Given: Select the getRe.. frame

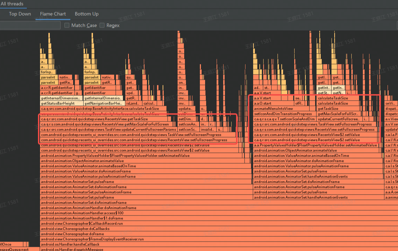Looking at the screenshot, I should pyautogui.click(x=65, y=83).
